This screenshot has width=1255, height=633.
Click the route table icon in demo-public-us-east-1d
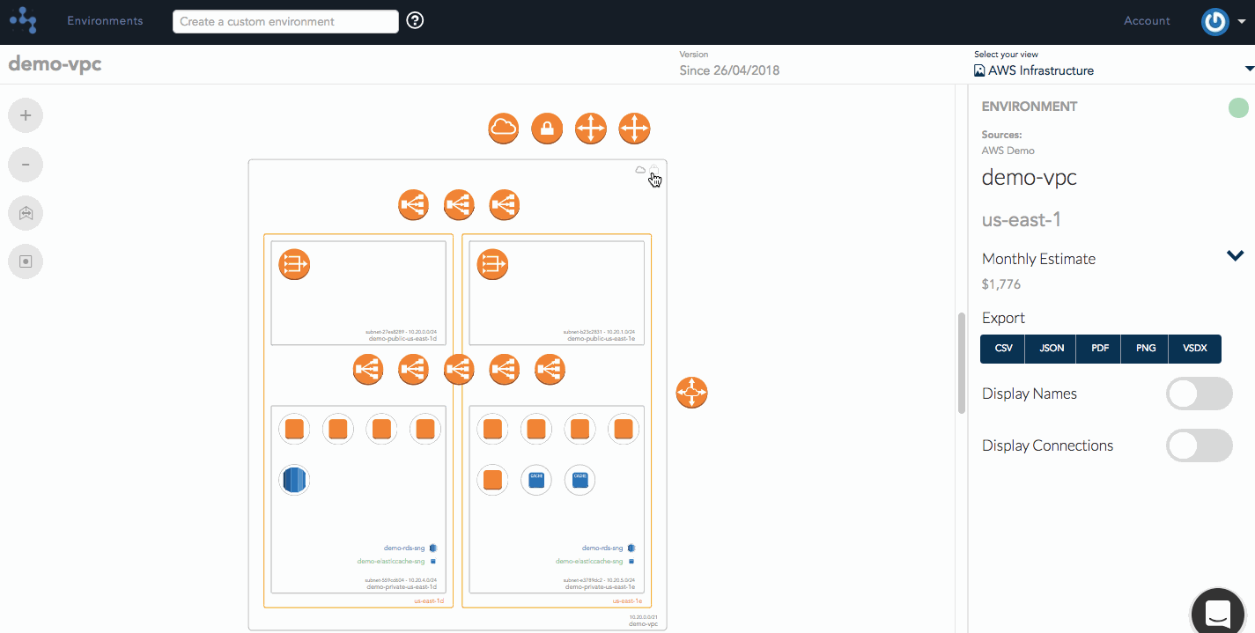(x=294, y=264)
